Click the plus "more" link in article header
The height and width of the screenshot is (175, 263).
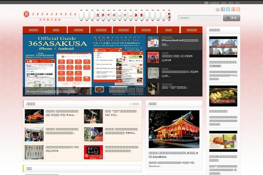tap(135, 104)
